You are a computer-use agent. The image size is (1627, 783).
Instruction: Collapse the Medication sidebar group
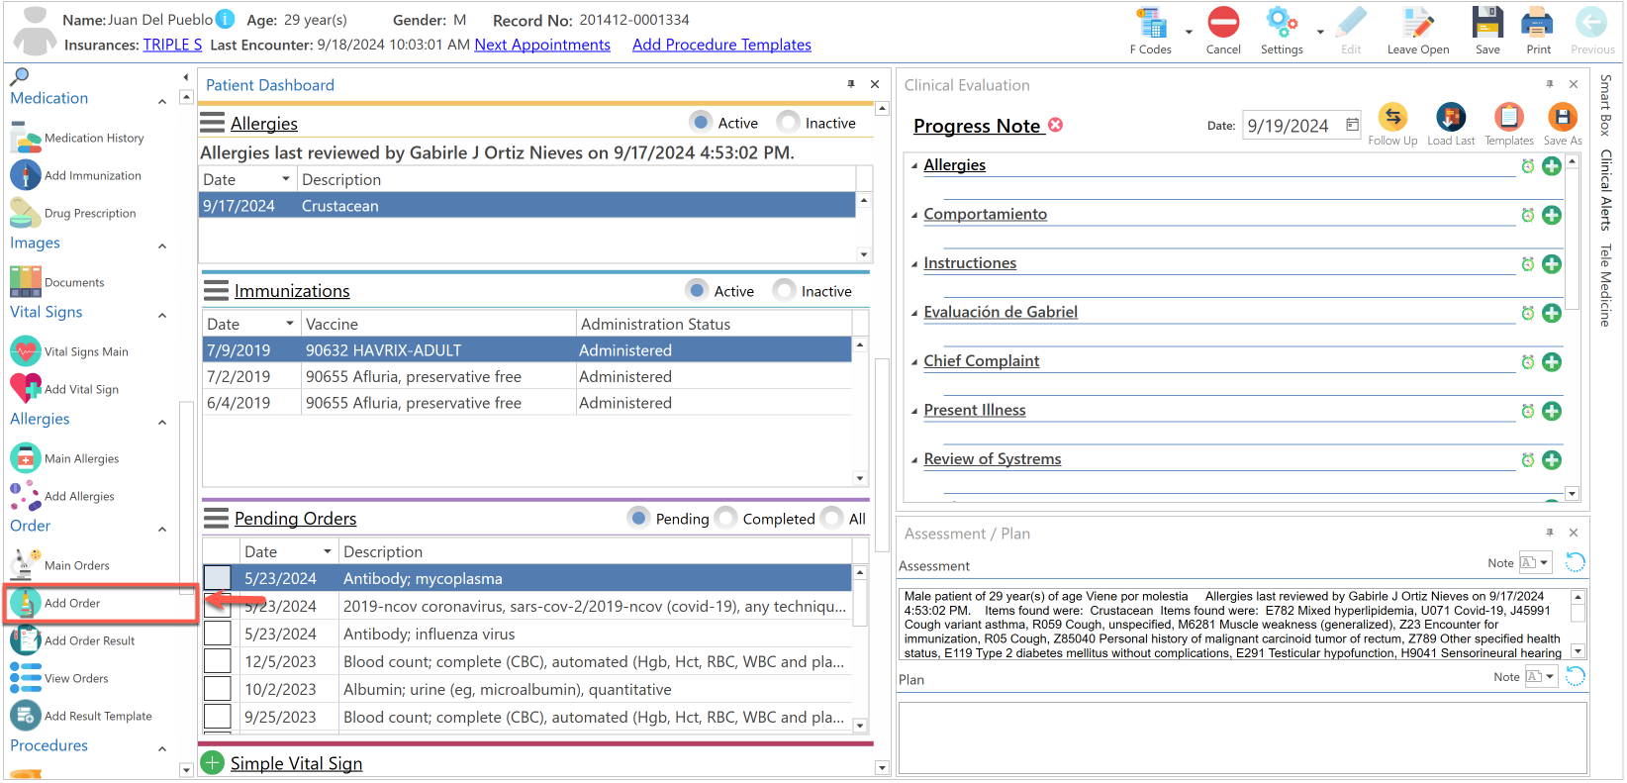tap(162, 101)
